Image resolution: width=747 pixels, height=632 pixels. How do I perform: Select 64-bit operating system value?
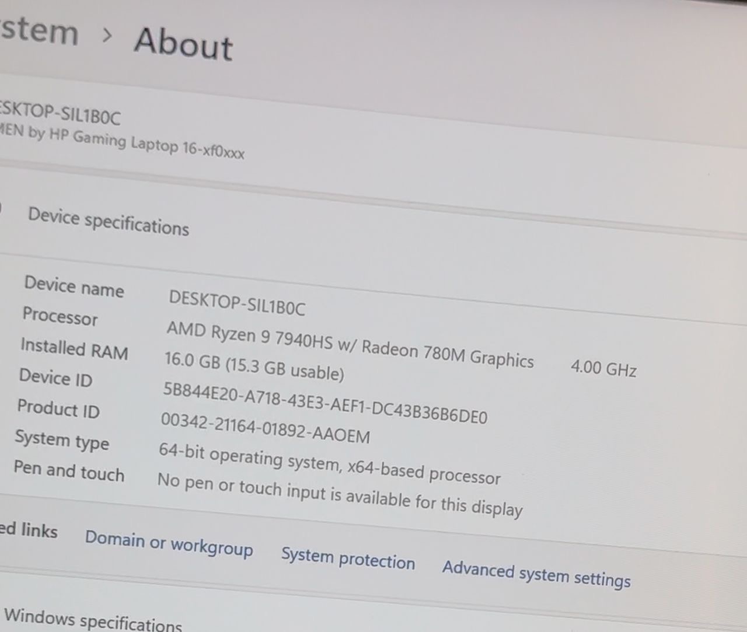(330, 465)
